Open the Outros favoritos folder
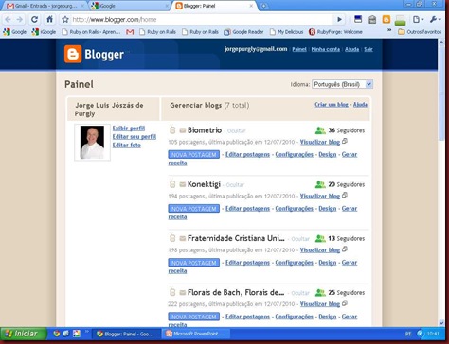This screenshot has height=344, width=449. click(x=420, y=32)
